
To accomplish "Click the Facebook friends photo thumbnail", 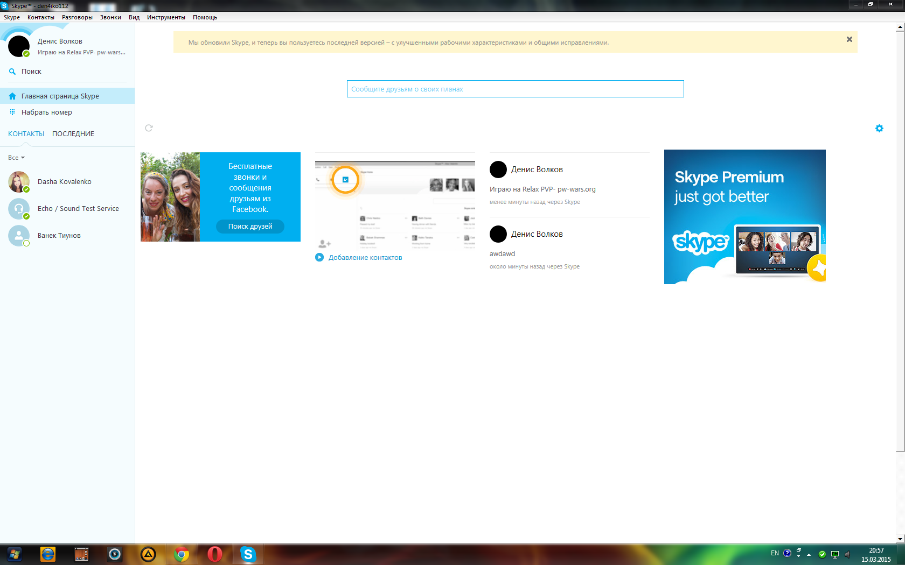I will (x=170, y=197).
